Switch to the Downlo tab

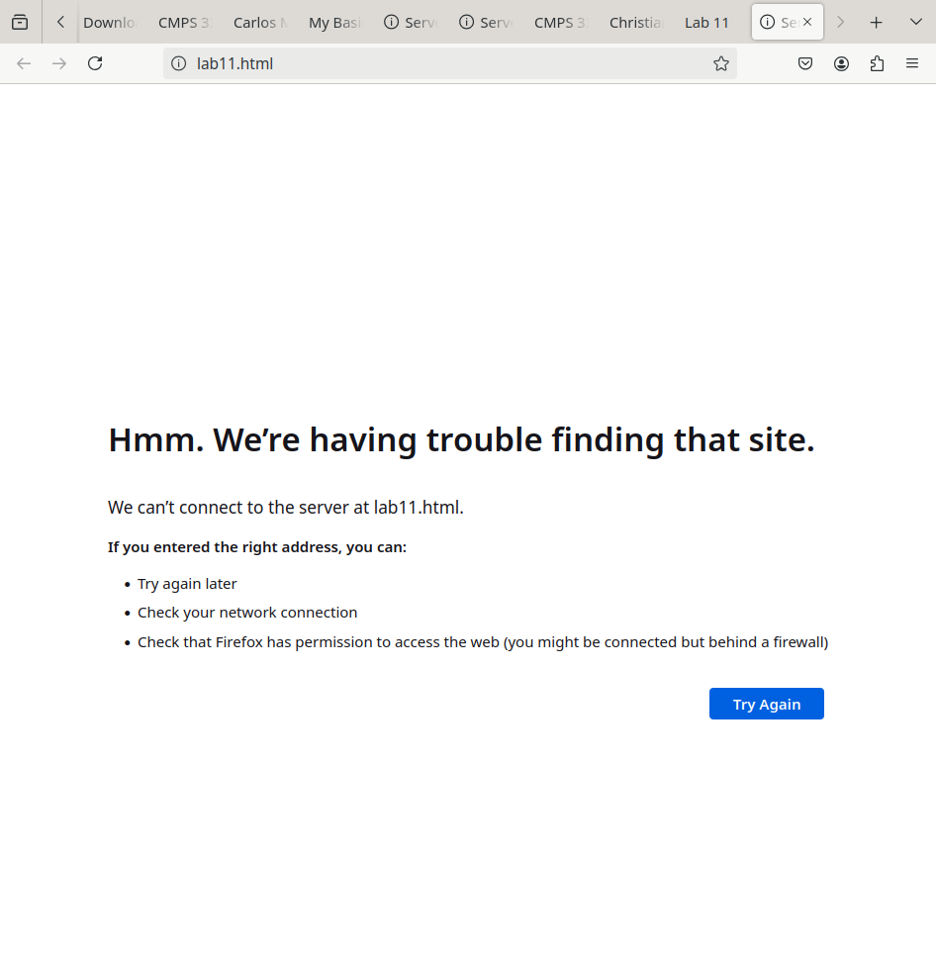point(111,23)
